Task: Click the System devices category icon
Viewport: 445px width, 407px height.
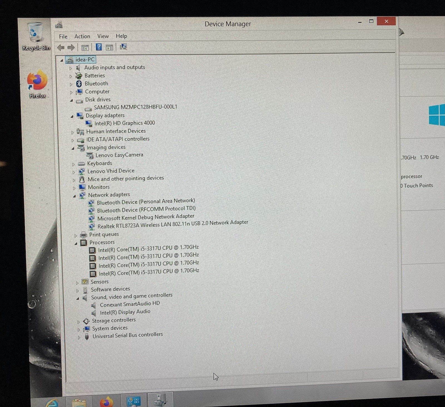Action: pos(87,329)
